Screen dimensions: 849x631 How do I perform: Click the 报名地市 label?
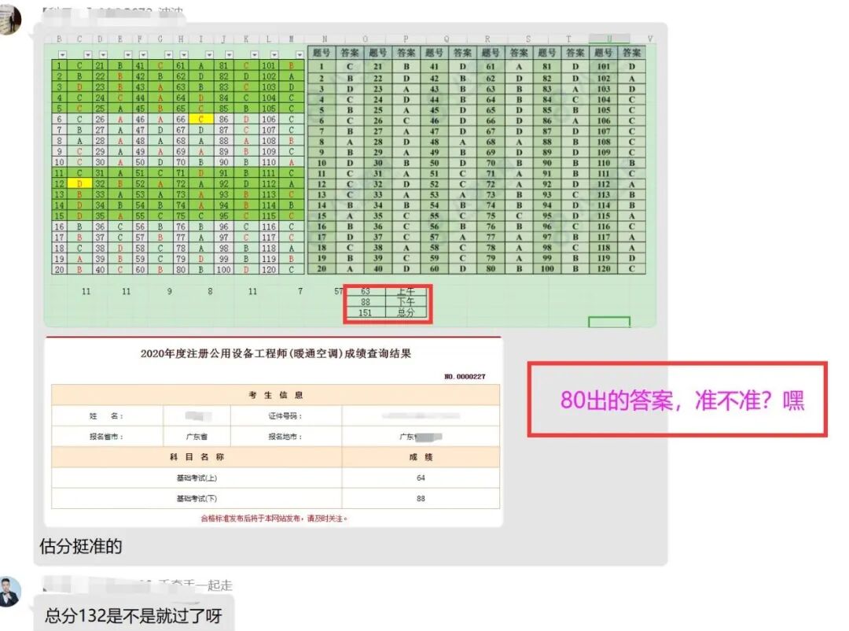pos(285,437)
